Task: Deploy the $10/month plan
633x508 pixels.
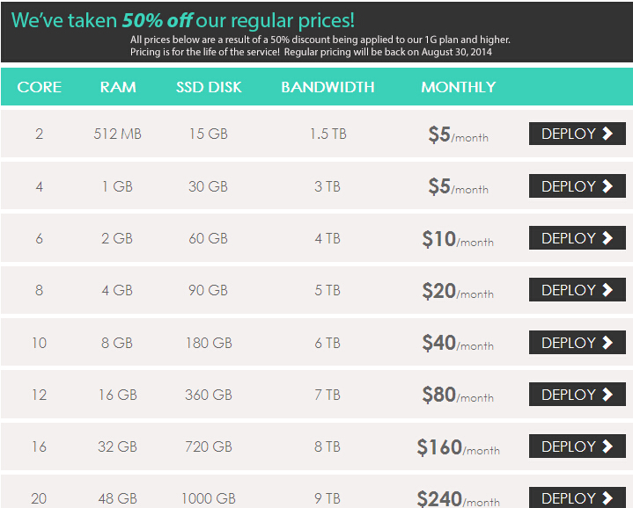Action: [578, 237]
